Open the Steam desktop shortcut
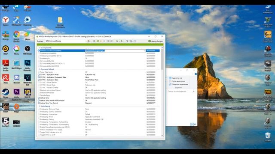This screenshot has width=275, height=154. pyautogui.click(x=6, y=93)
